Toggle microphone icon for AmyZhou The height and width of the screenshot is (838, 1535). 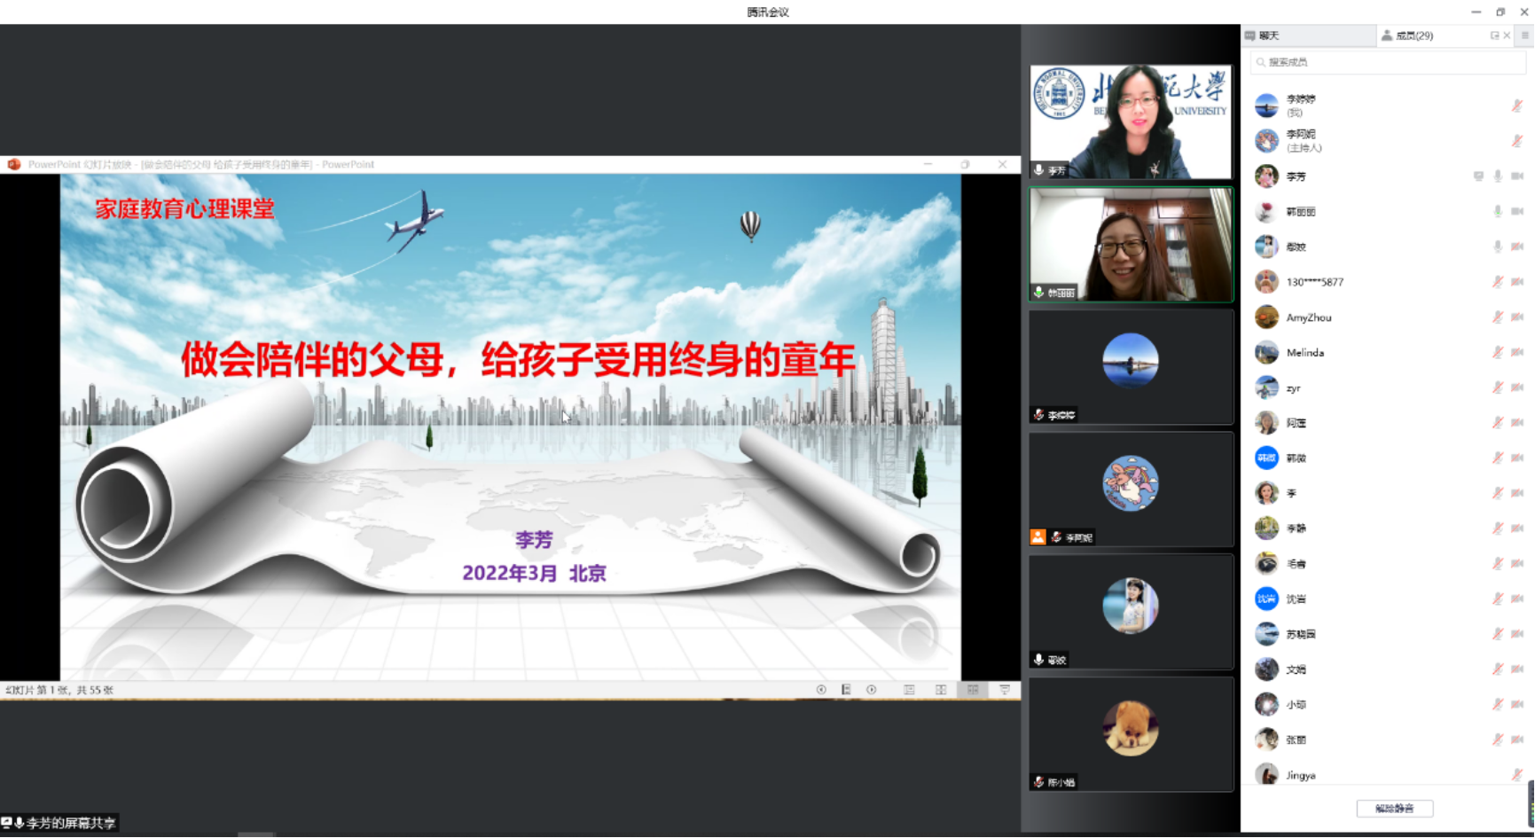1498,317
